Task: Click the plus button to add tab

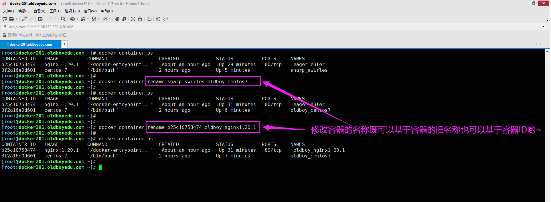Action: coord(64,44)
